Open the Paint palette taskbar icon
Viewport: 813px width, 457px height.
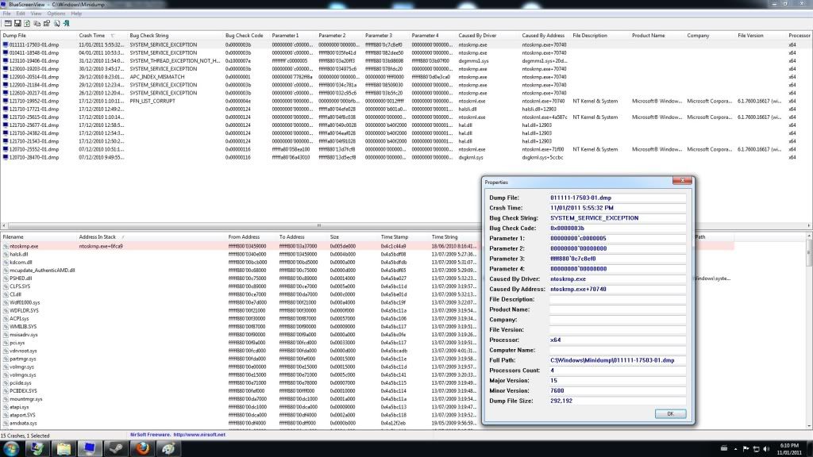[x=168, y=448]
